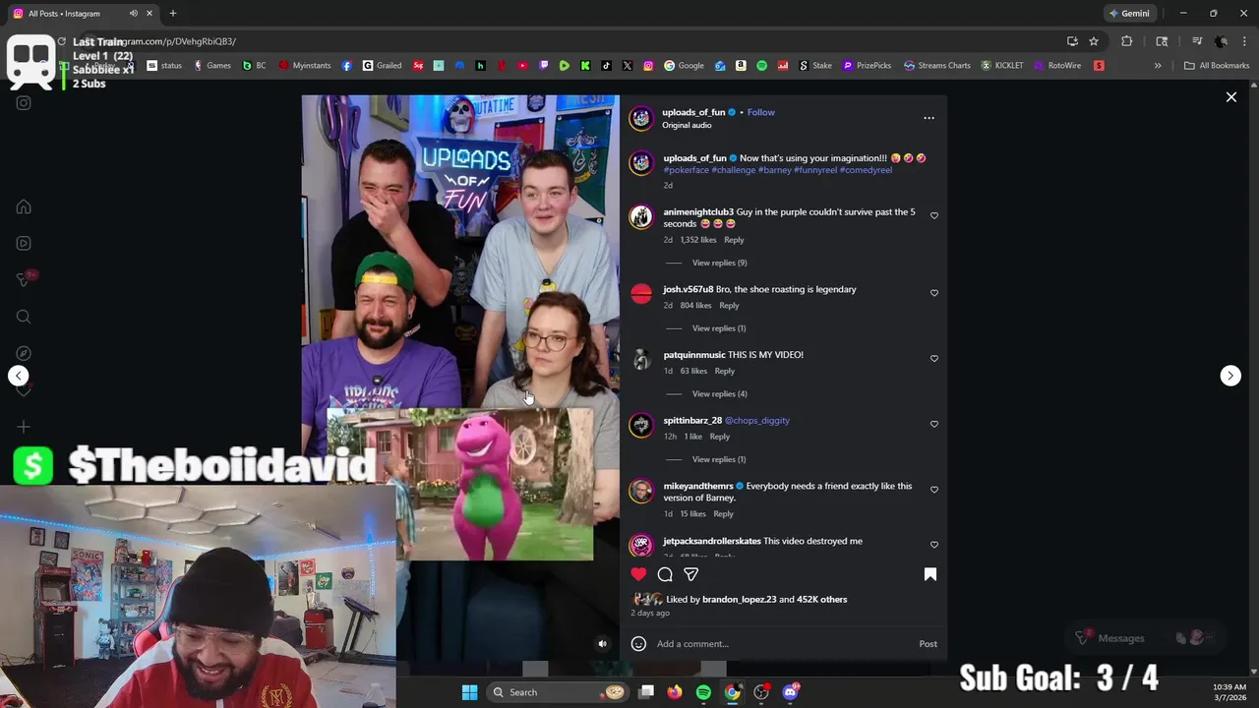Follow uploads_of_fun
The width and height of the screenshot is (1259, 708).
760,112
